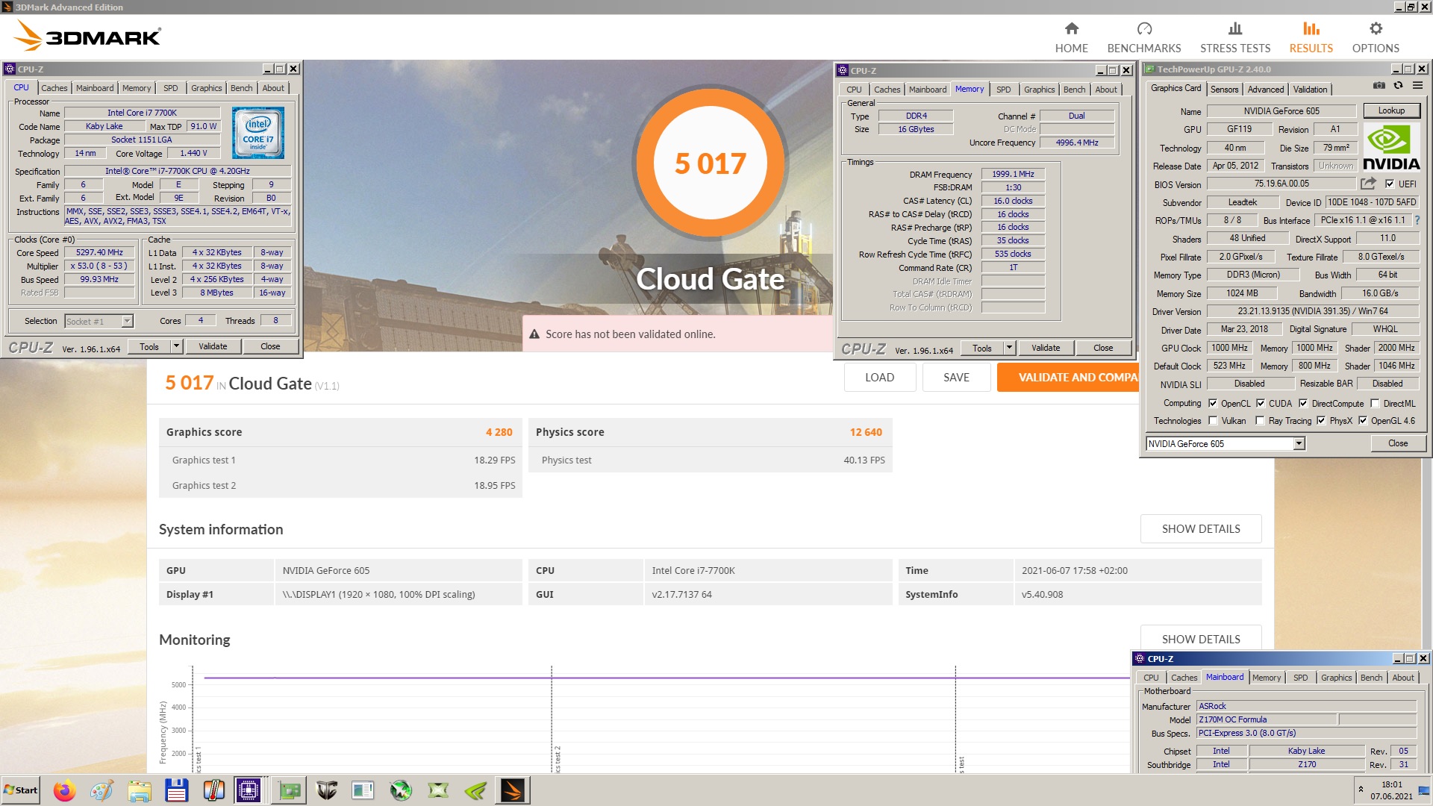Click Physics score value 12 640

pos(866,432)
